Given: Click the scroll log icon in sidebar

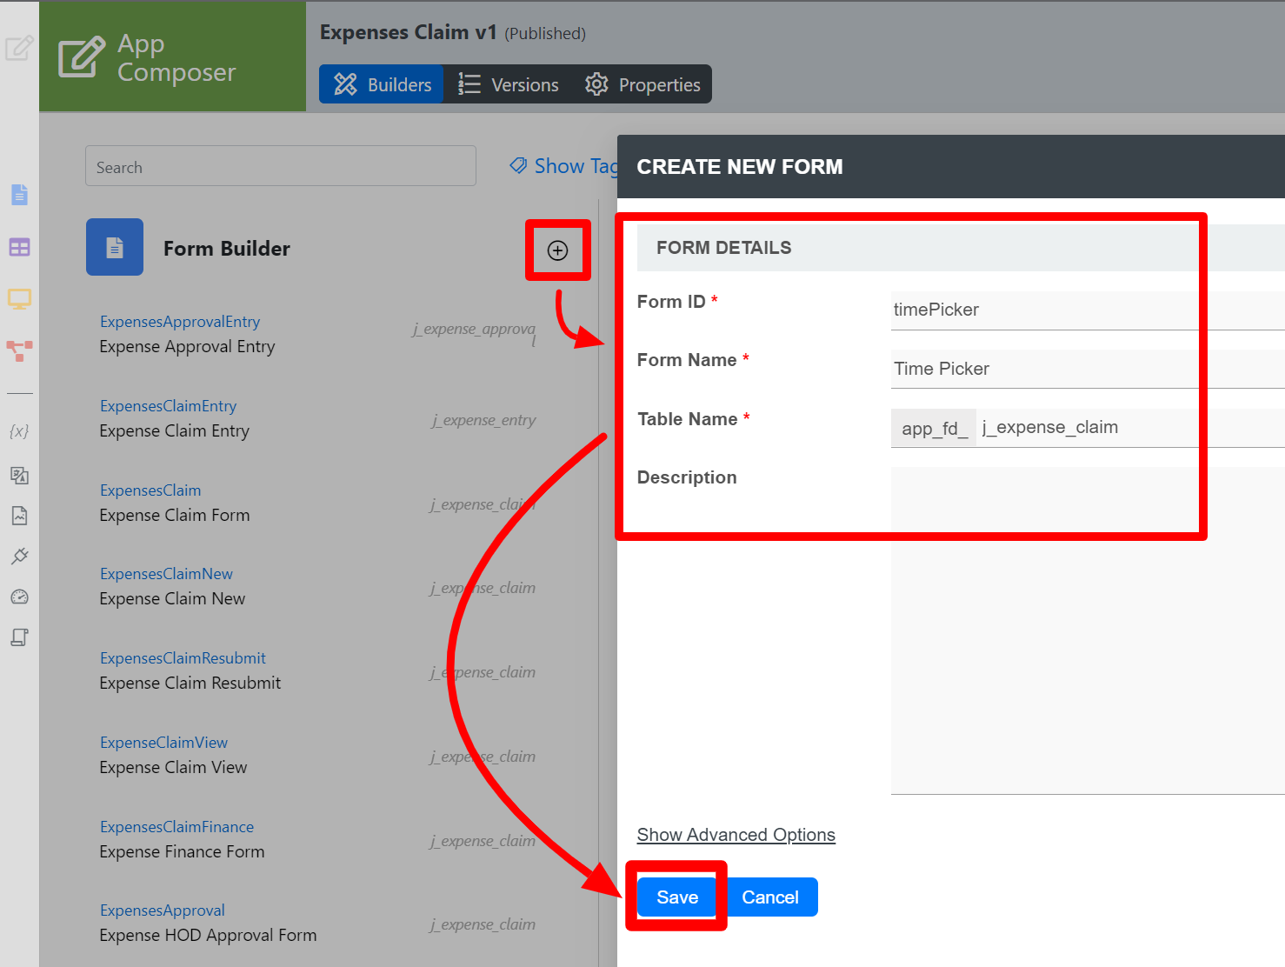Looking at the screenshot, I should 19,637.
